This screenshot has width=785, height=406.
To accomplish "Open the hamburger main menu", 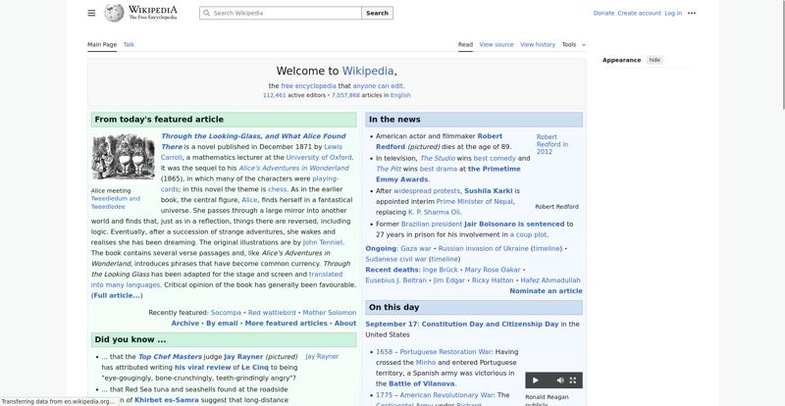I will (x=91, y=13).
